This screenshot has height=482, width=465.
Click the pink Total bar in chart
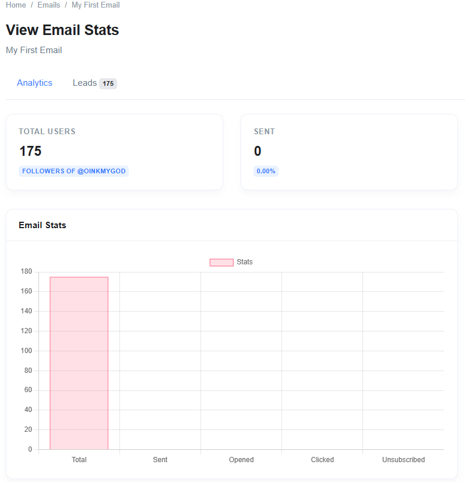(x=79, y=362)
